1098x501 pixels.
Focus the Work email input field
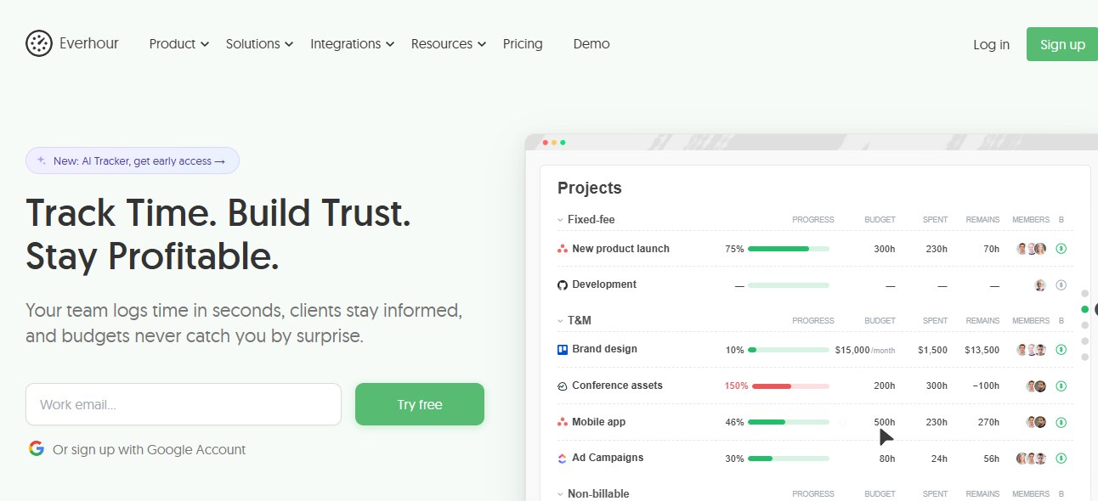click(x=184, y=404)
